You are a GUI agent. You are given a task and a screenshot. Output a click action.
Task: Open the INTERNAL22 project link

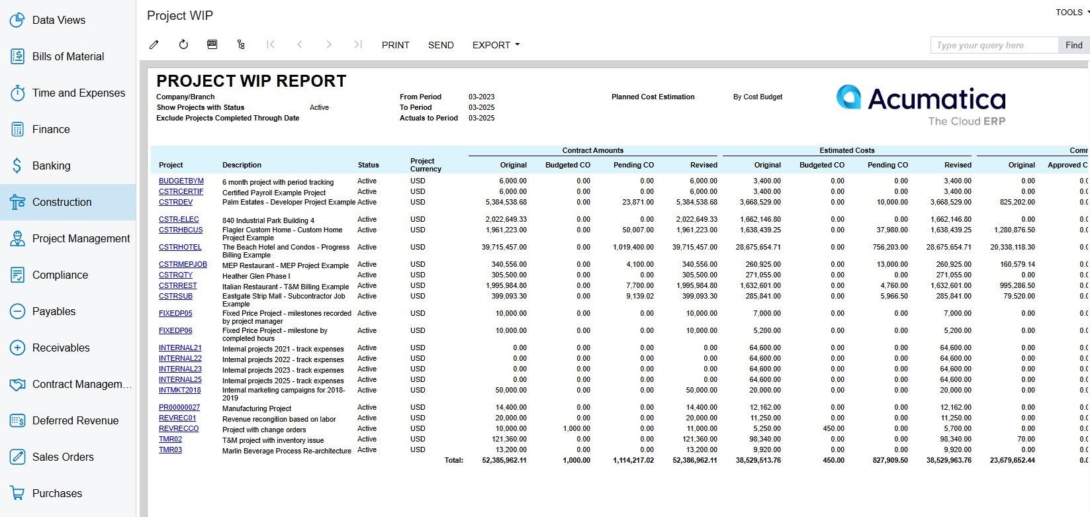pos(180,358)
